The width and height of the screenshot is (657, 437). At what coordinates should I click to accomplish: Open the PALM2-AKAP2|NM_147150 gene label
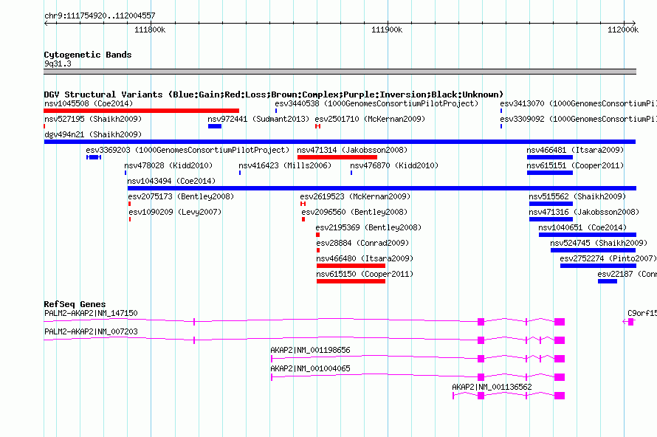[x=91, y=313]
